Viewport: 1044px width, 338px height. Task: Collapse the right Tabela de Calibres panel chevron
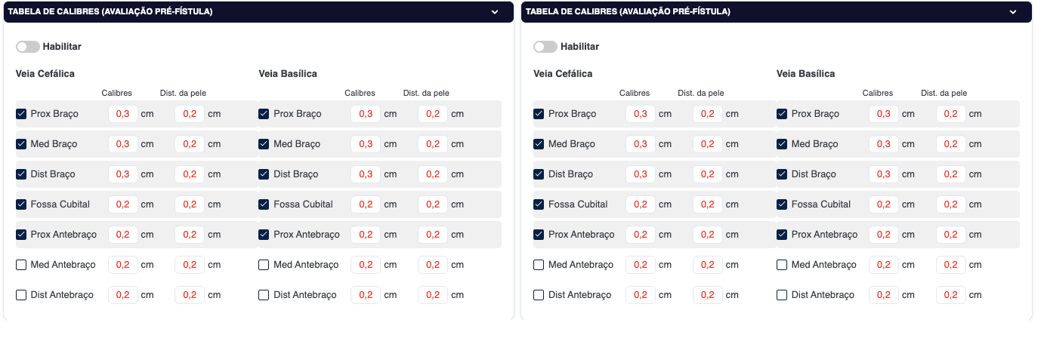point(1012,12)
